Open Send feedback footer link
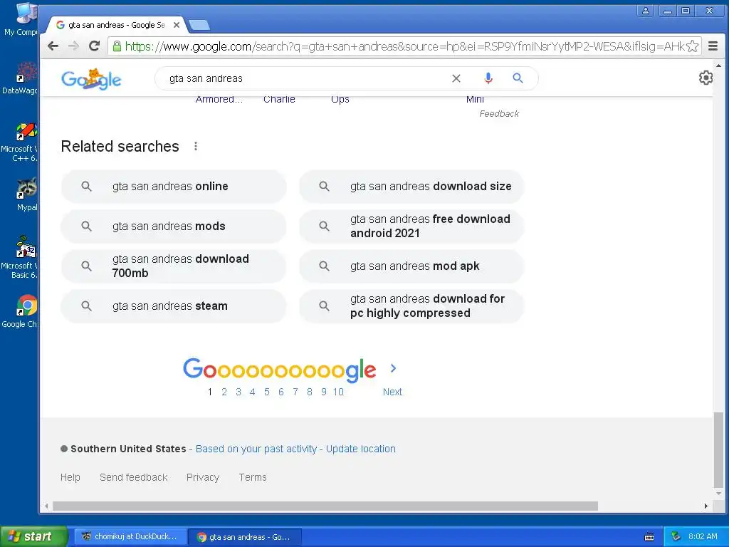729x547 pixels. coord(133,478)
